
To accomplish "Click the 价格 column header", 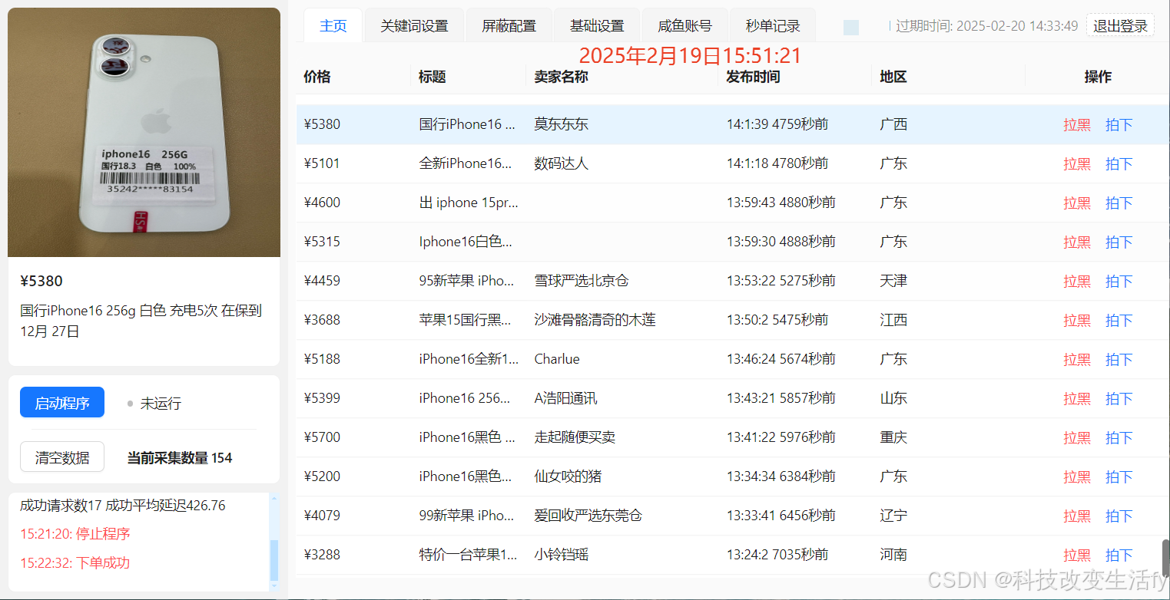I will click(x=317, y=77).
